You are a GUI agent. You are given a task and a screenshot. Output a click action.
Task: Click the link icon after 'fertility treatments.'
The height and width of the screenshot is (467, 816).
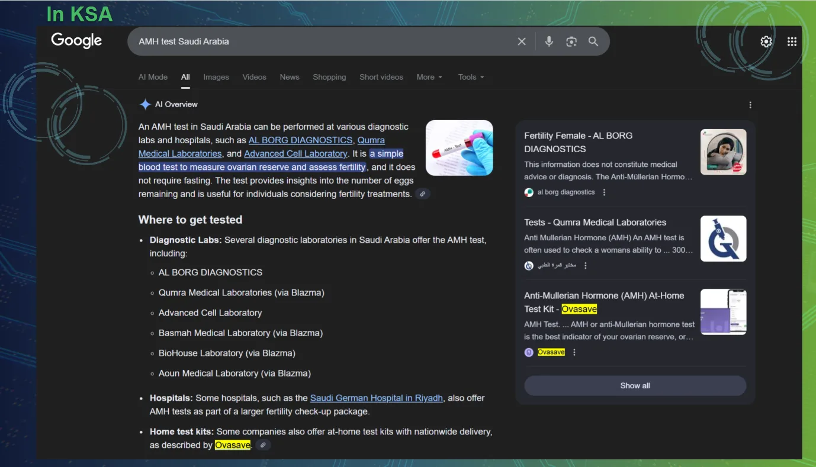click(x=422, y=194)
